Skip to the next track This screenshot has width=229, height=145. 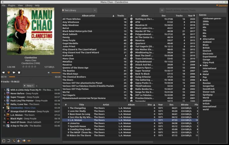click(14, 72)
